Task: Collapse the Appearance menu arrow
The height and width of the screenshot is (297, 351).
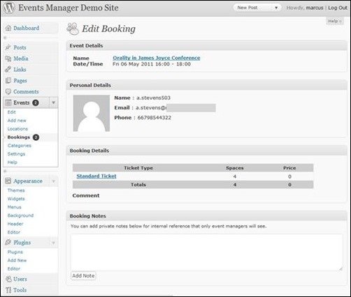Action: (x=53, y=181)
